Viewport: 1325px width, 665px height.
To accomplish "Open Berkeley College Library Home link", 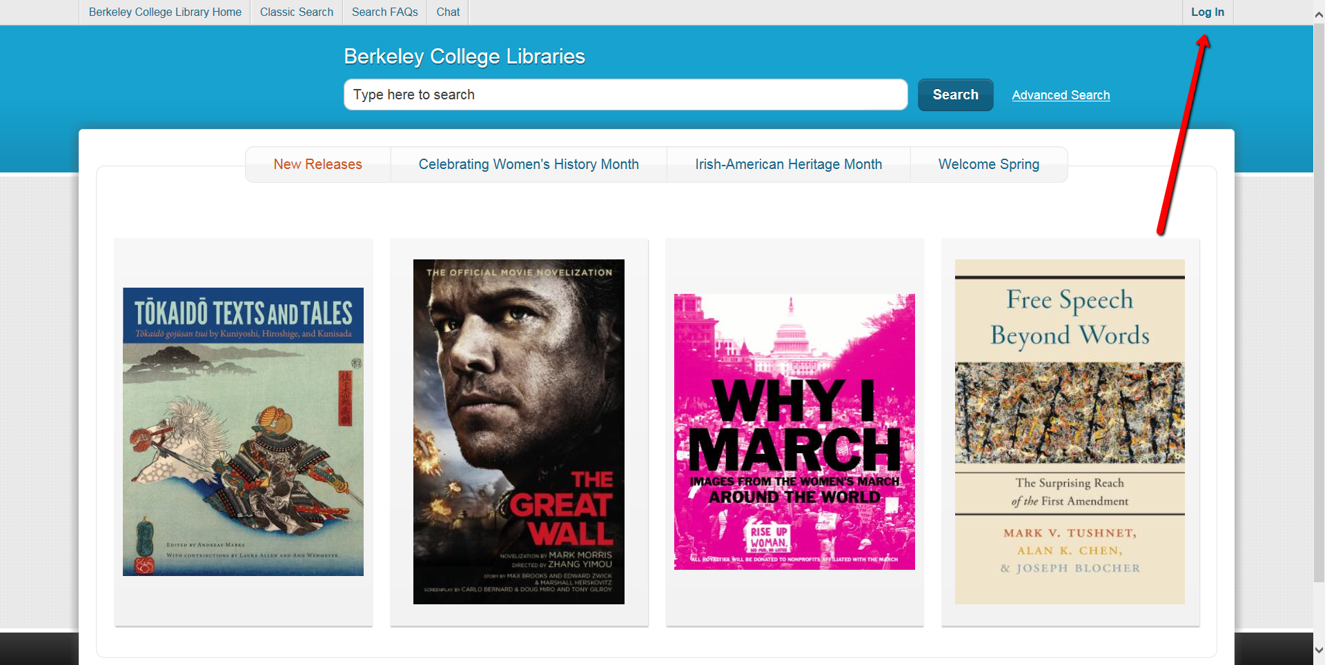I will pos(165,12).
